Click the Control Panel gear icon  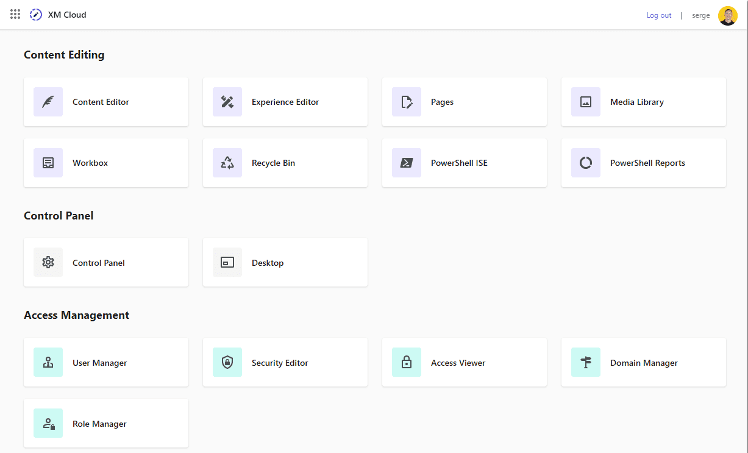[x=48, y=263]
